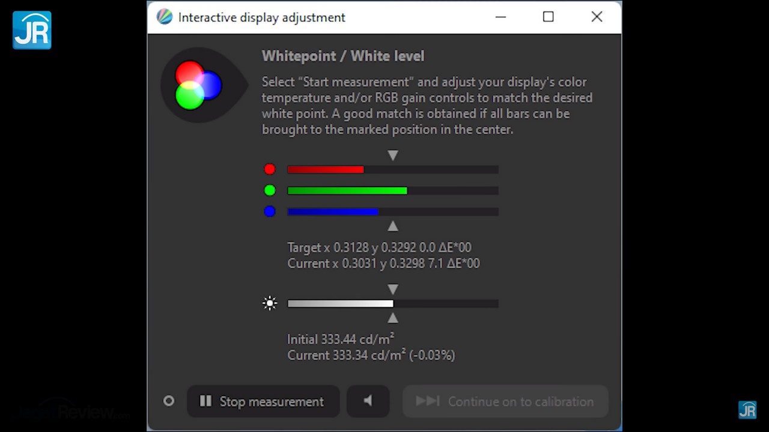Click the DisplayCAL app icon in title bar
The image size is (769, 432).
point(164,17)
